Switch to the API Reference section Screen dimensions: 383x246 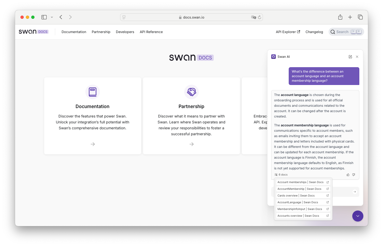click(151, 32)
